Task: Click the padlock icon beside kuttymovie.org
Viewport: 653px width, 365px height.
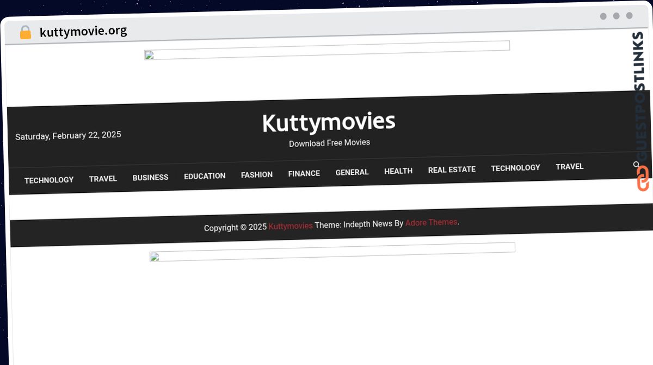Action: 25,33
